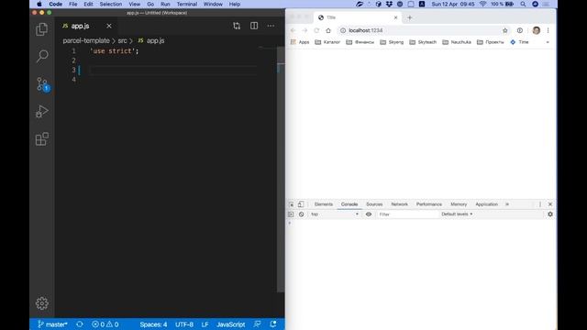
Task: Open the Search view in VS Code
Action: click(x=42, y=57)
